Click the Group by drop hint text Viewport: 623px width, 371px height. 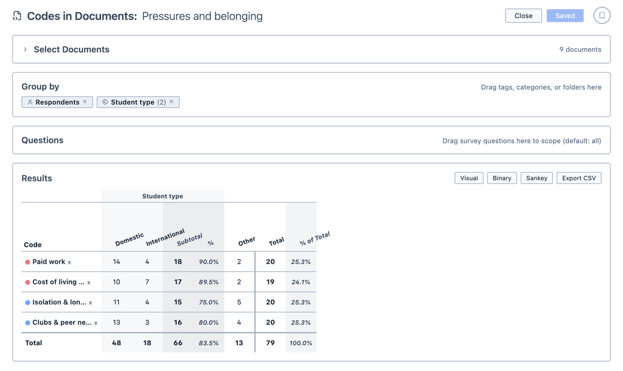tap(541, 87)
